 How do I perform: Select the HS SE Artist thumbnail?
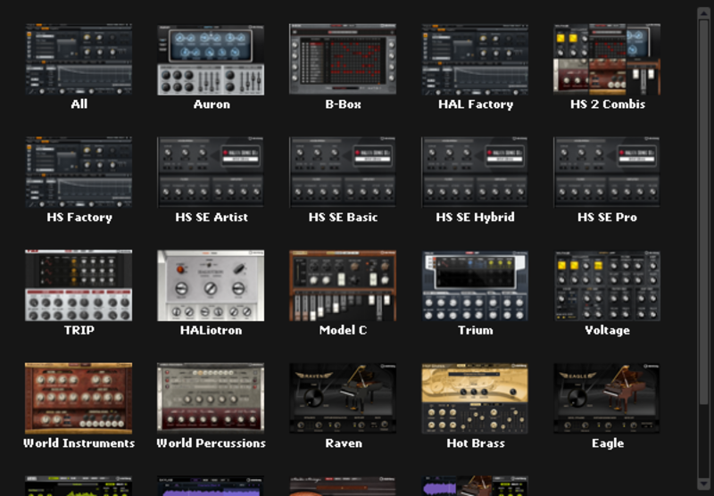pos(211,172)
